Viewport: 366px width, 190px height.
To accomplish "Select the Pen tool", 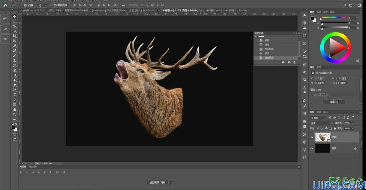I will [14, 90].
